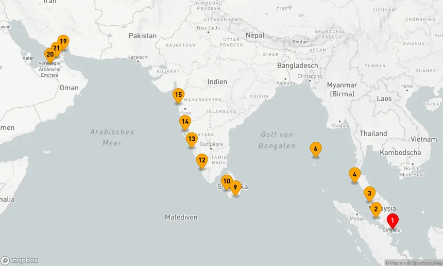The image size is (443, 266).
Task: Click the TELANGANA region label
Action: click(221, 111)
